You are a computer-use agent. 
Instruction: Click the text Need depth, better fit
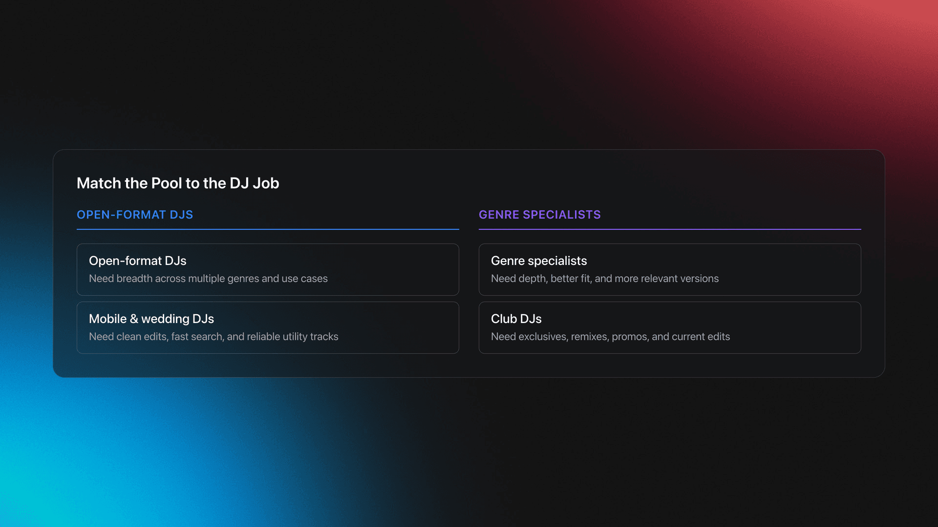point(605,279)
